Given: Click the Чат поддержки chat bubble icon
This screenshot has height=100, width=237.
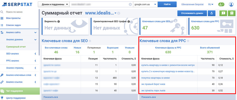Looking at the screenshot, I should (2, 91).
